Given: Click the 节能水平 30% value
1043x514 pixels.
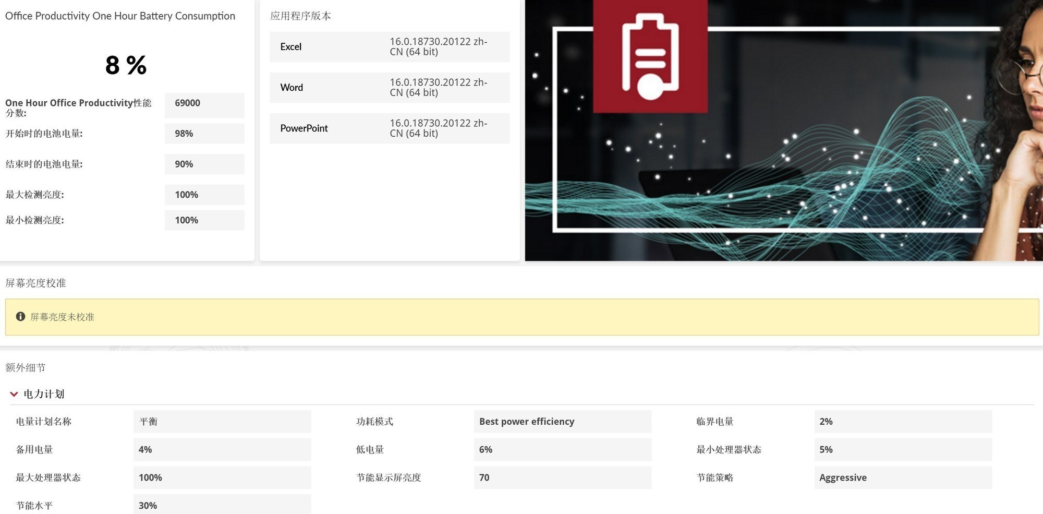Looking at the screenshot, I should point(222,505).
